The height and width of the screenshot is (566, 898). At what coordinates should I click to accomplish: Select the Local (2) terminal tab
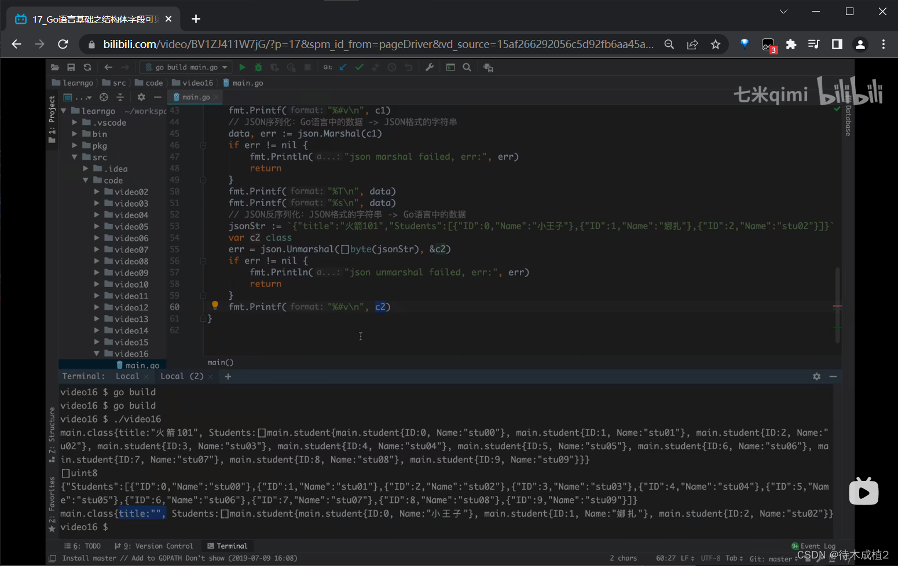click(182, 376)
